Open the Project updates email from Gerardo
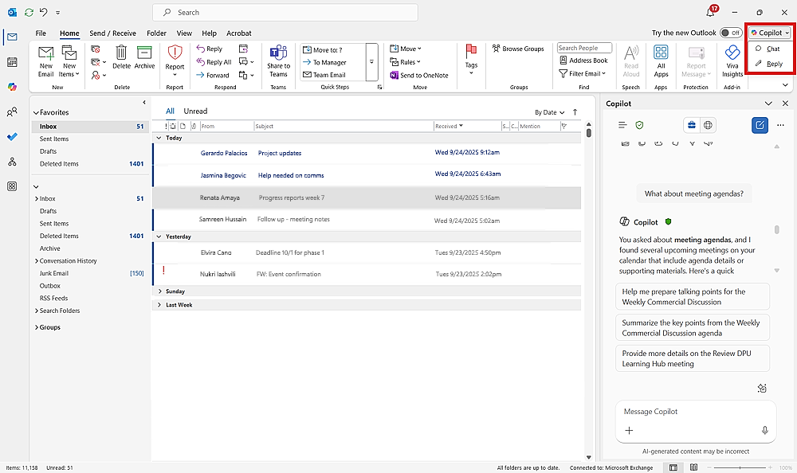797x473 pixels. pos(279,153)
